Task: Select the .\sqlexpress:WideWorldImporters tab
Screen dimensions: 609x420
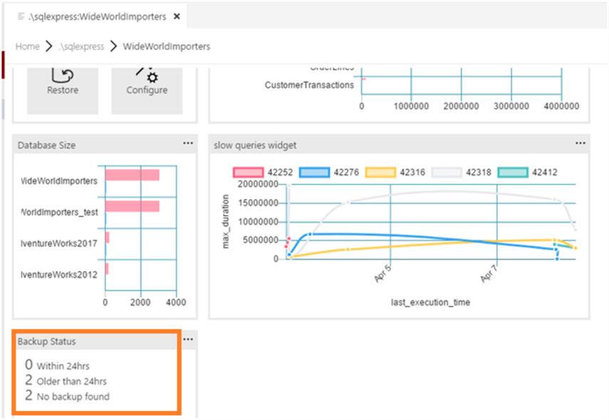Action: tap(102, 16)
